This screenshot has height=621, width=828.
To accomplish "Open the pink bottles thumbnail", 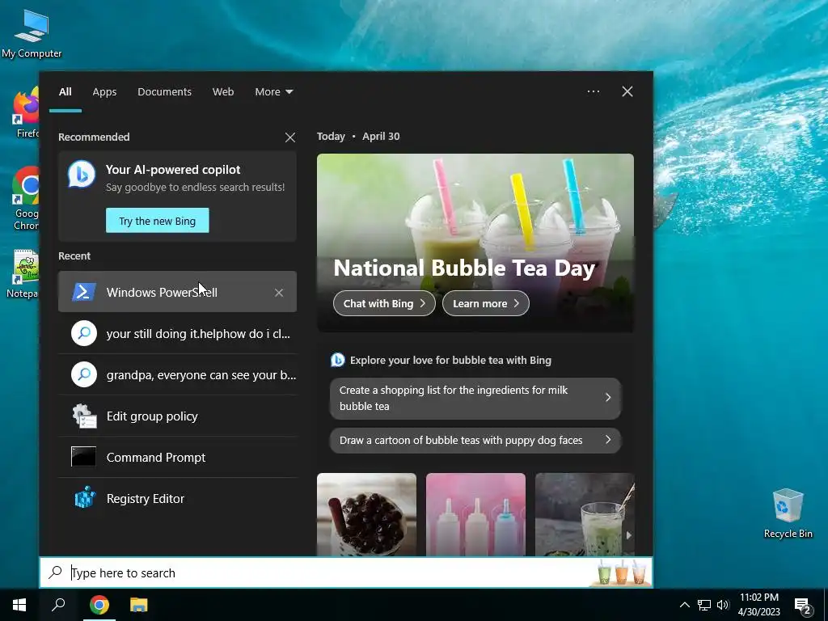I will click(x=475, y=514).
